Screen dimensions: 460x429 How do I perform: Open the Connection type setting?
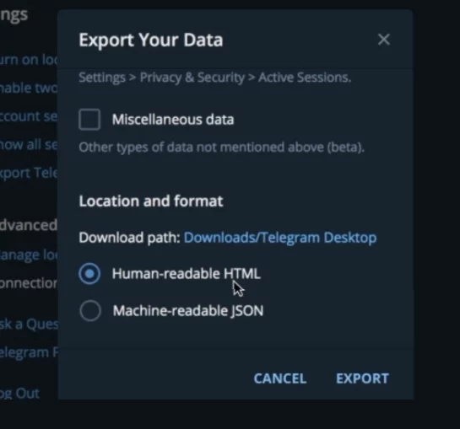29,283
